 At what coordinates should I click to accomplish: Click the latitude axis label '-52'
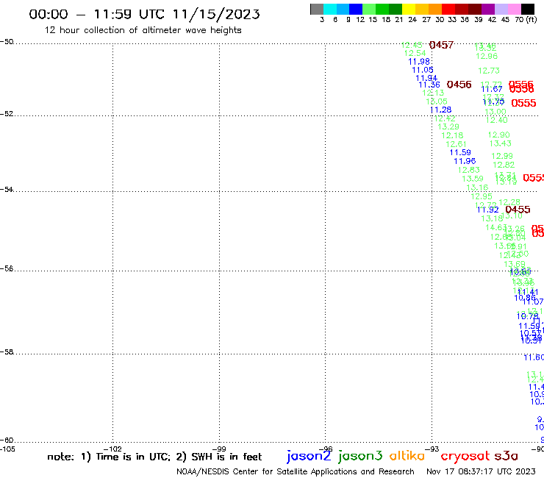tap(7, 114)
